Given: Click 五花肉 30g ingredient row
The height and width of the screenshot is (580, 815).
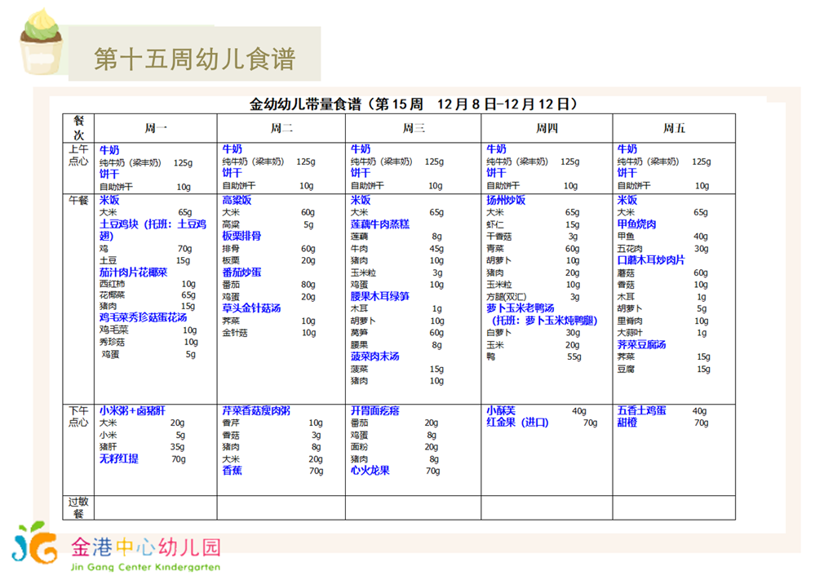Looking at the screenshot, I should pos(663,249).
